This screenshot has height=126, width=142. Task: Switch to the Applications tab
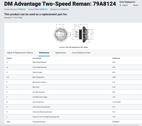tap(61, 53)
